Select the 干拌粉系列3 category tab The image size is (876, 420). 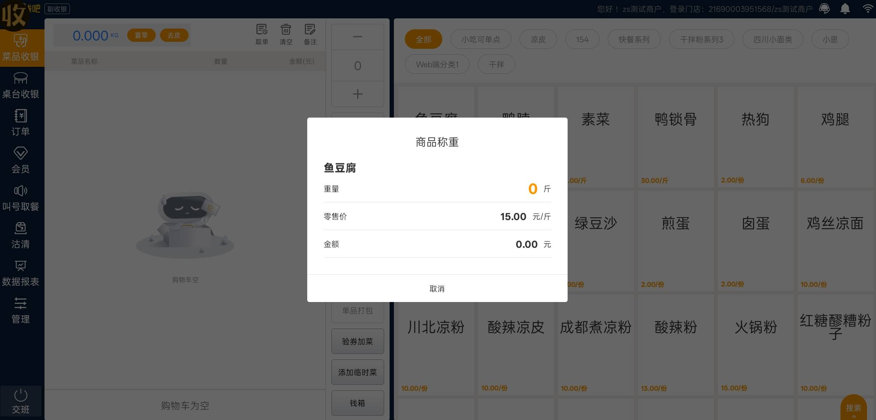click(x=702, y=39)
